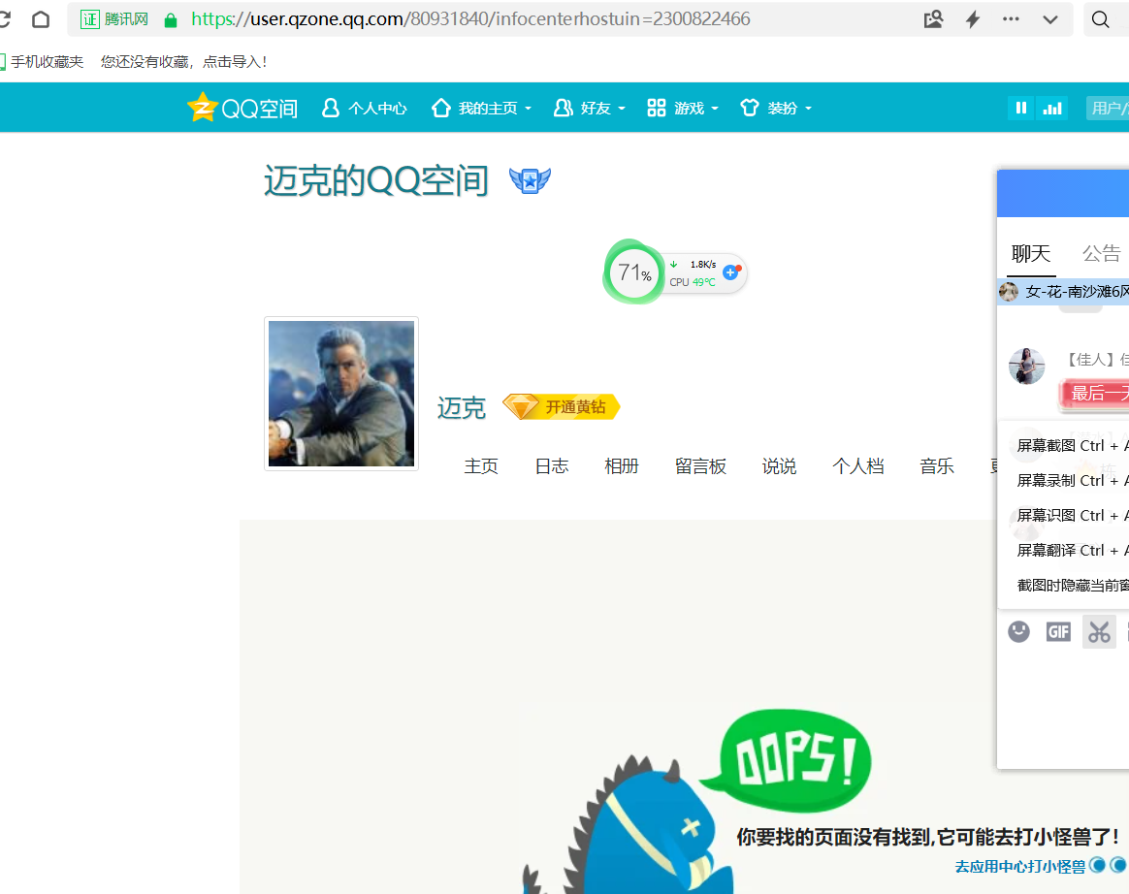Viewport: 1129px width, 894px height.
Task: Click the 开通黄钻 button
Action: tap(562, 407)
